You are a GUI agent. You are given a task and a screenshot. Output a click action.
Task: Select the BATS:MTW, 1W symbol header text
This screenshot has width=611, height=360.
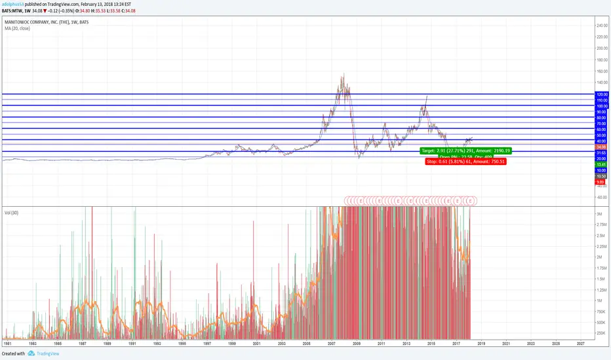pos(16,11)
